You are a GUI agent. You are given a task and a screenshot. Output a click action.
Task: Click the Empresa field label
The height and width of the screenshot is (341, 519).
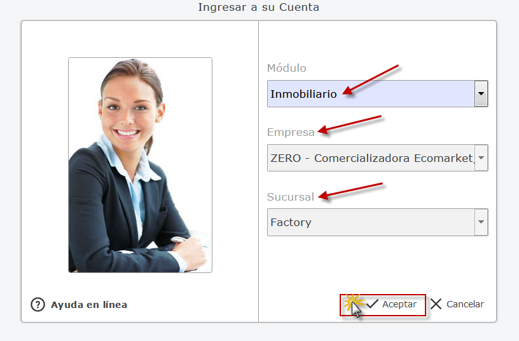pyautogui.click(x=291, y=132)
